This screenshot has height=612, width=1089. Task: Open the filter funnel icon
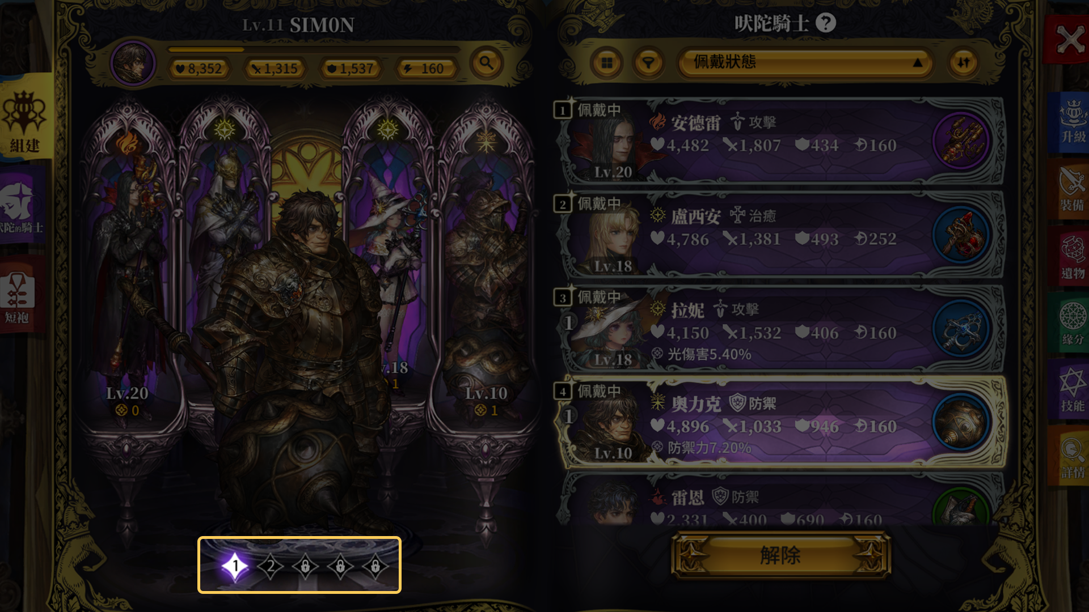pos(649,63)
